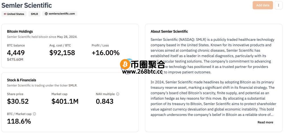284x133 pixels.
Task: Expand description with Read more
Action: tap(265, 122)
